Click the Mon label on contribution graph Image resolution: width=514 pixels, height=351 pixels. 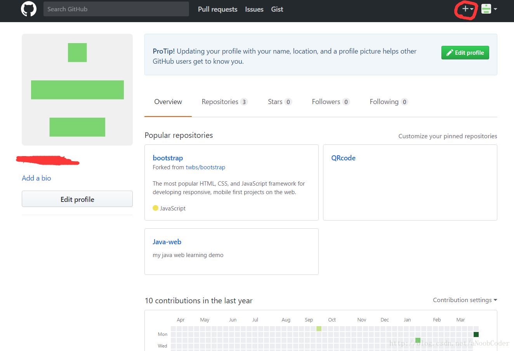pyautogui.click(x=163, y=334)
